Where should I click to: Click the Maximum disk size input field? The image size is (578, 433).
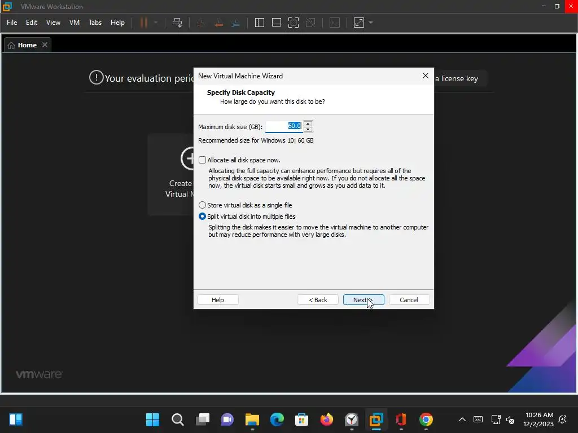(x=284, y=126)
